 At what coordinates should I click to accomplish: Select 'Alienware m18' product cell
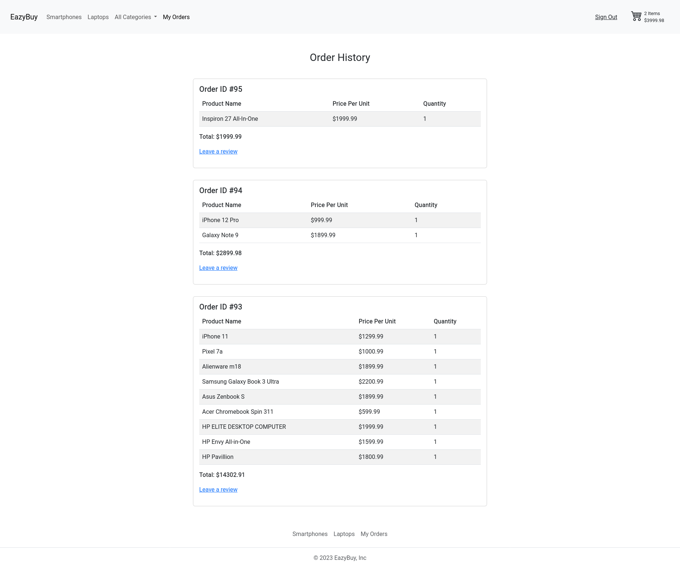click(x=278, y=367)
